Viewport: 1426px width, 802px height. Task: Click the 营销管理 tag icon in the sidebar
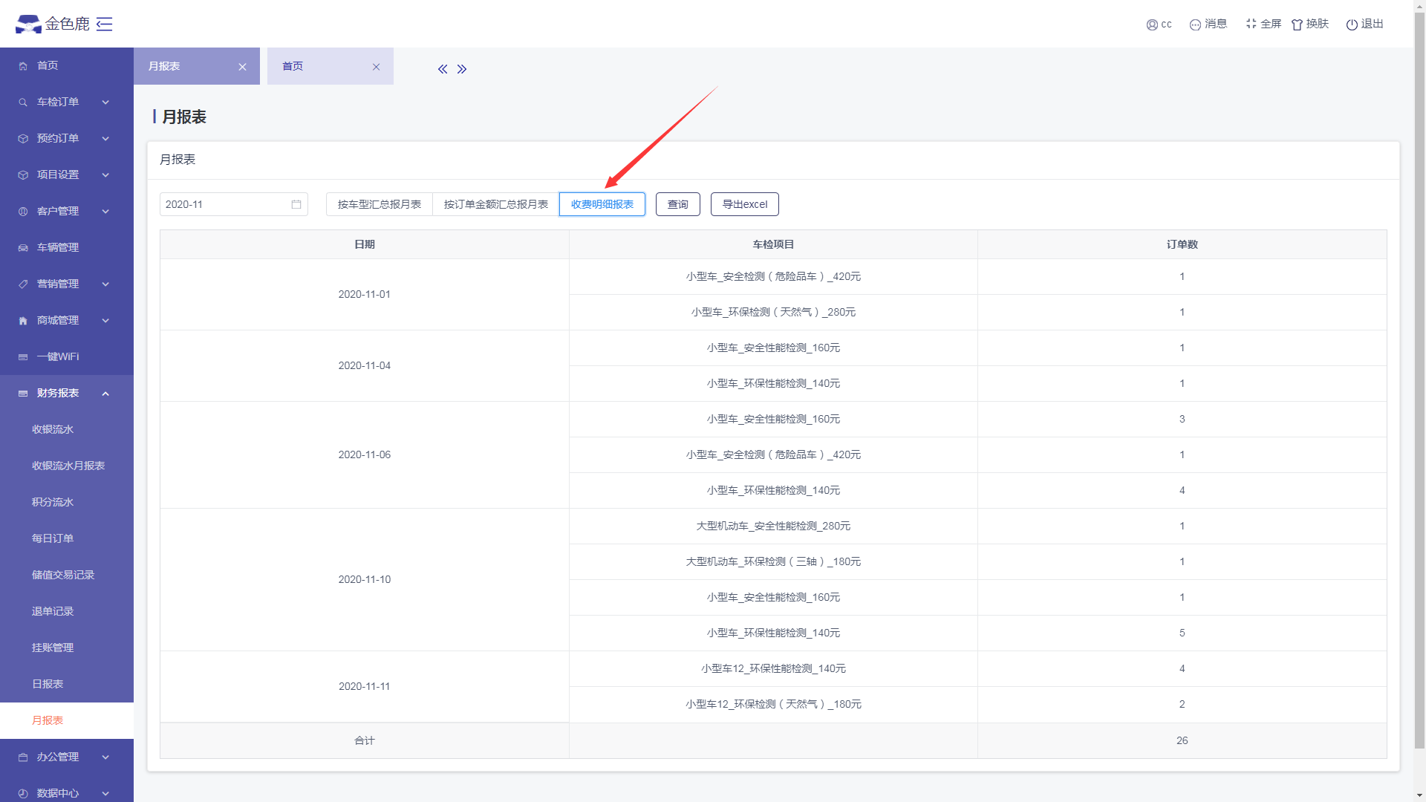[23, 284]
